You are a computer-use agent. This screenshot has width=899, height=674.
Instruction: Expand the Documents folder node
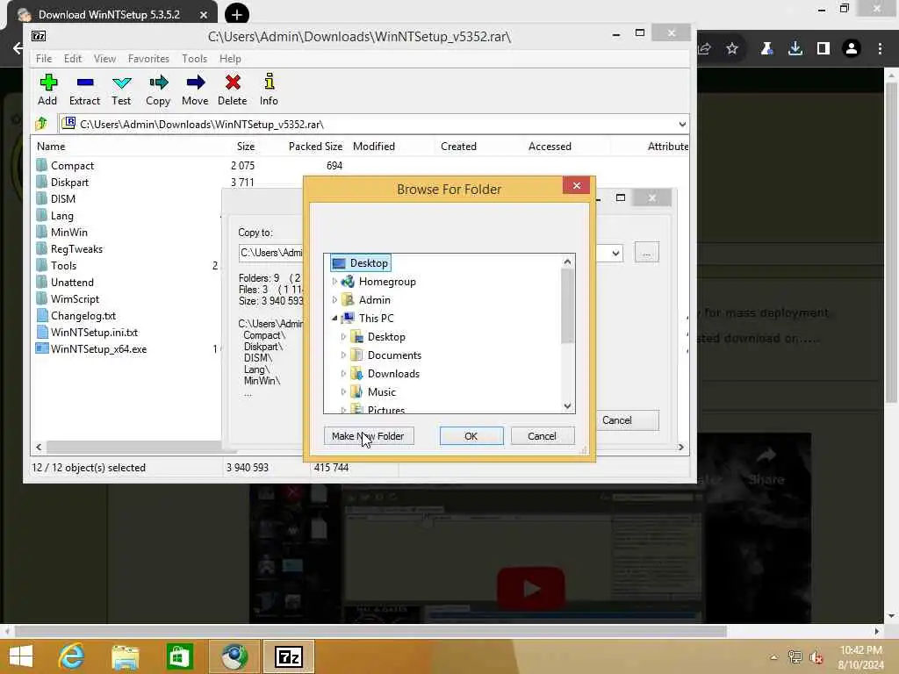(x=343, y=355)
